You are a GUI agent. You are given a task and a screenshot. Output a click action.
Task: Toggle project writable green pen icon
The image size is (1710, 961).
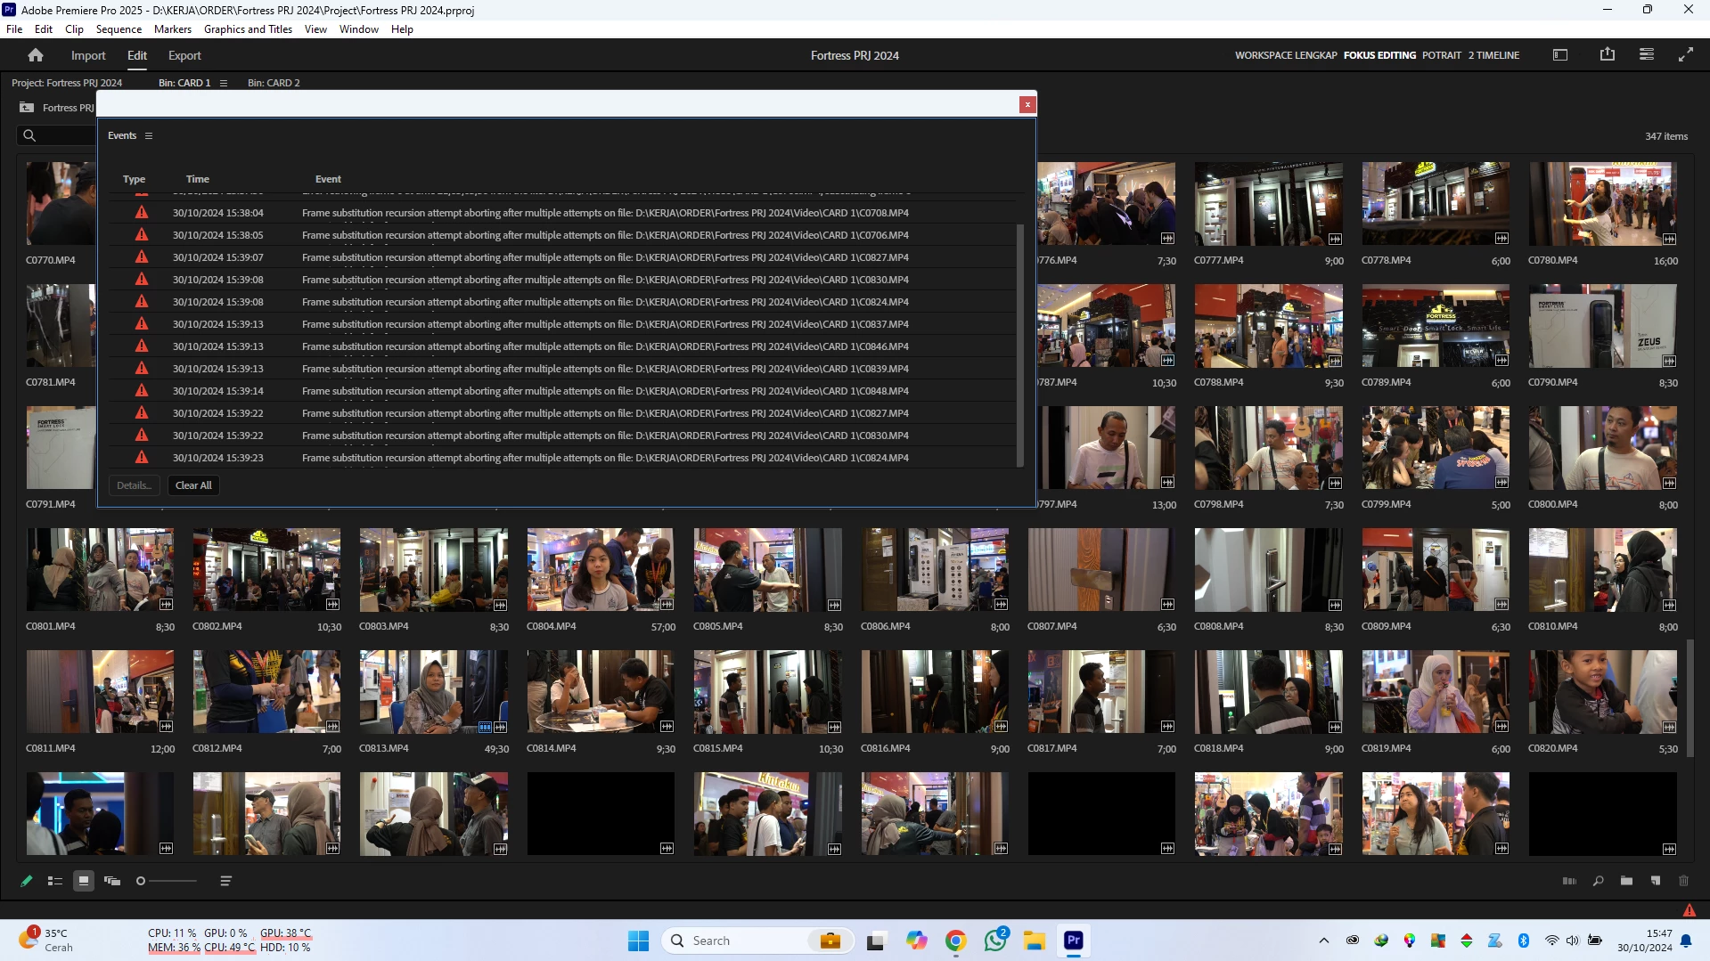27,881
